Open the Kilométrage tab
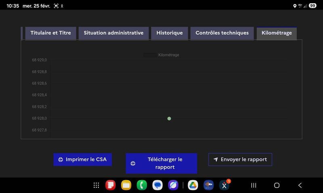This screenshot has width=323, height=193. 277,33
